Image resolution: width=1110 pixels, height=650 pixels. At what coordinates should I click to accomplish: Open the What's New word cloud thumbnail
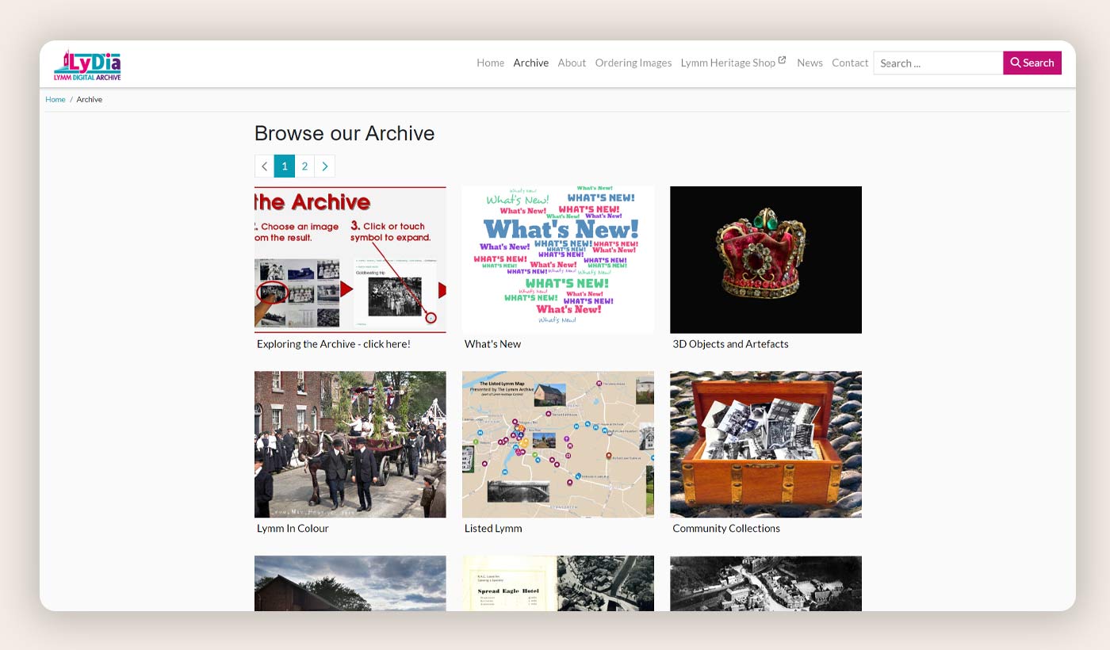pyautogui.click(x=558, y=260)
